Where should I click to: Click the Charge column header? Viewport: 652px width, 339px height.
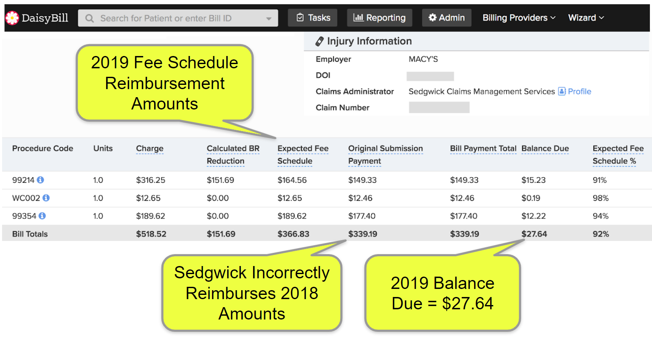tap(150, 148)
